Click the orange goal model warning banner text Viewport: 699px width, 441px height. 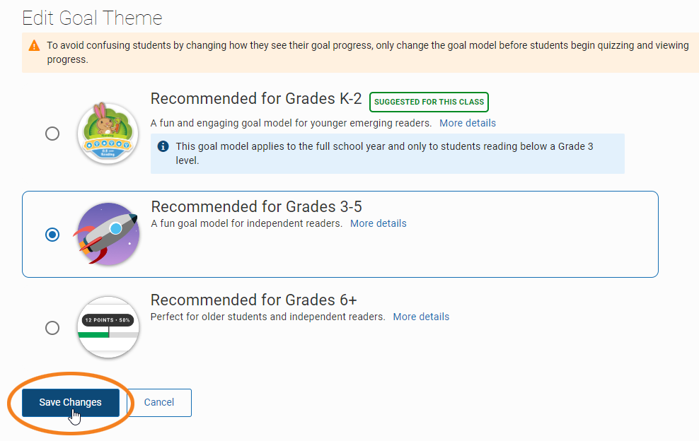pos(368,52)
